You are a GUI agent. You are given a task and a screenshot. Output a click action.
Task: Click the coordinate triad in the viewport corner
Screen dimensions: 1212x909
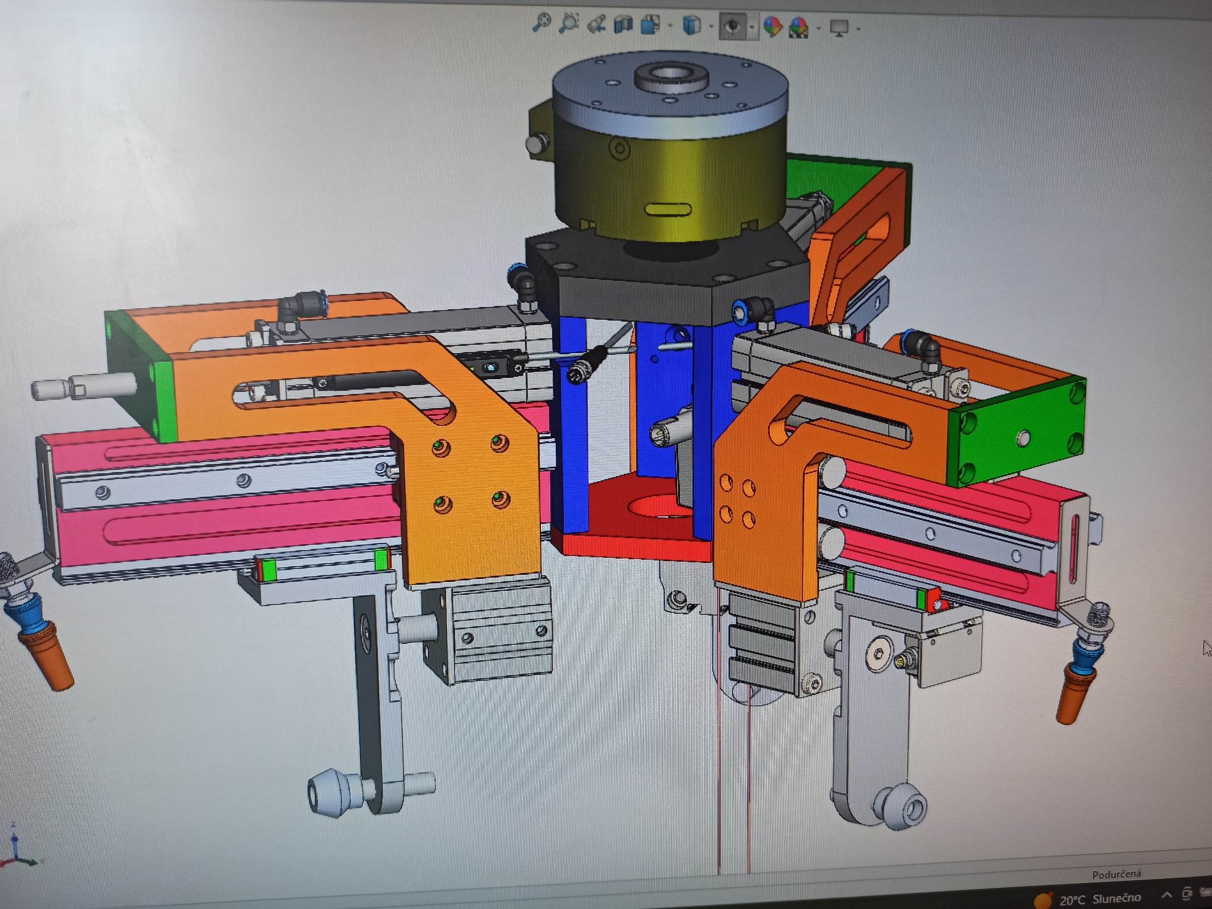[17, 846]
